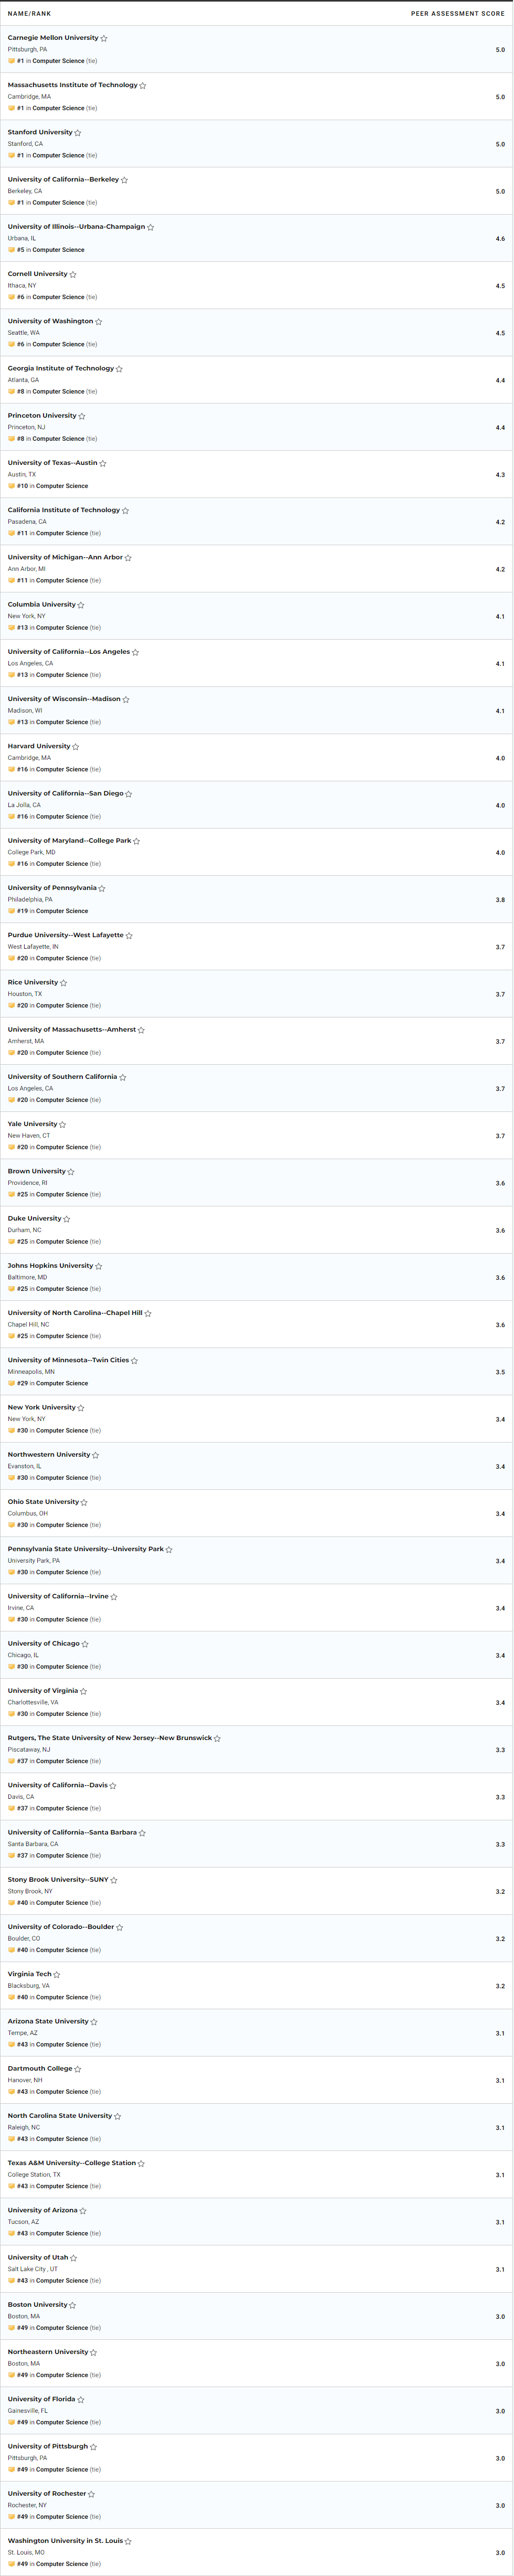Save Yale University using its star
The height and width of the screenshot is (2576, 514).
[x=63, y=1124]
